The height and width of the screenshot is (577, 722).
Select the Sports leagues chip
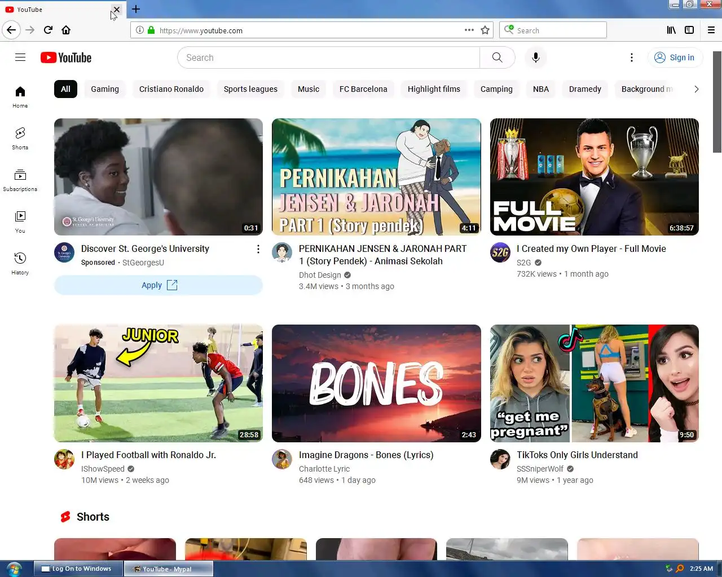pyautogui.click(x=250, y=89)
